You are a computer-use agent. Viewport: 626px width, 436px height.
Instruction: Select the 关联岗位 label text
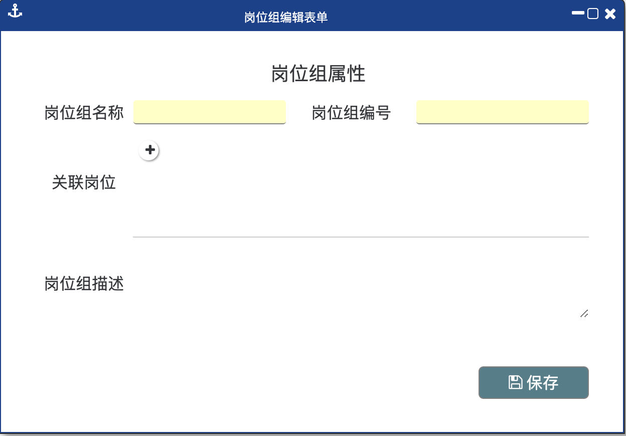(84, 182)
